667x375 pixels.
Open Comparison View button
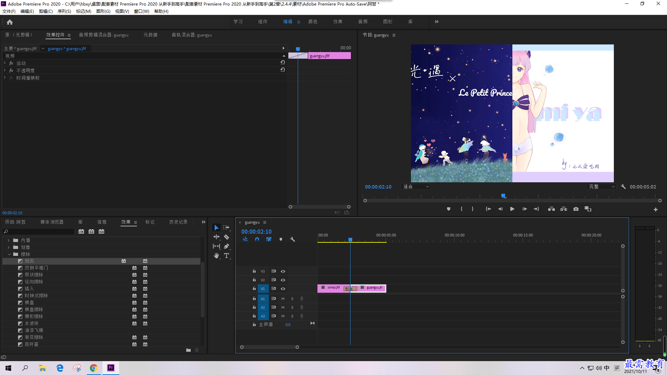(588, 209)
